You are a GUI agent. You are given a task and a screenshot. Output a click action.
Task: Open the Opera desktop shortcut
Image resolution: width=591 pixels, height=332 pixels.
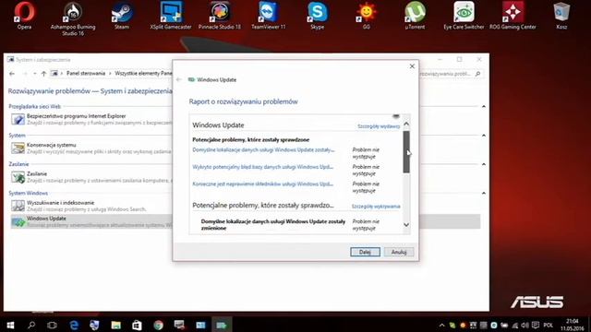tap(25, 16)
